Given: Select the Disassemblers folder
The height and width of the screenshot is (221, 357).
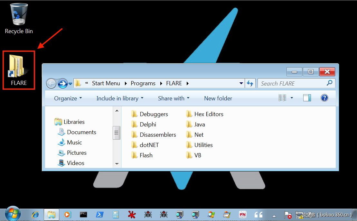Looking at the screenshot, I should coord(158,135).
